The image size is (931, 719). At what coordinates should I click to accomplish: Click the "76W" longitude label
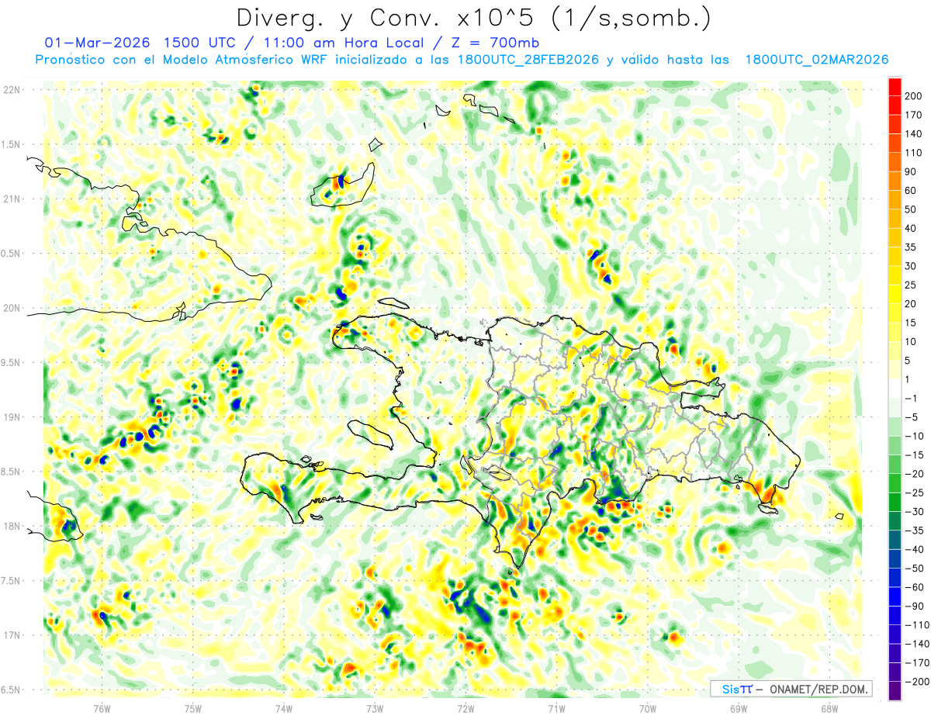[x=102, y=708]
